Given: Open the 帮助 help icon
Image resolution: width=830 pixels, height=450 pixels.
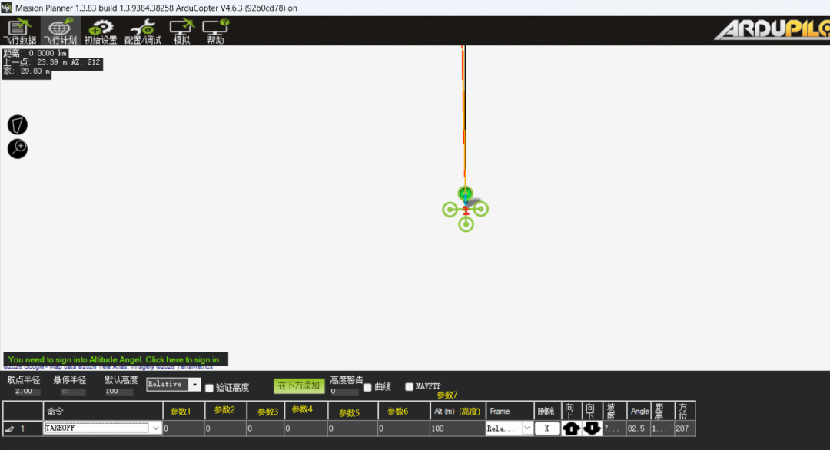Looking at the screenshot, I should (215, 31).
